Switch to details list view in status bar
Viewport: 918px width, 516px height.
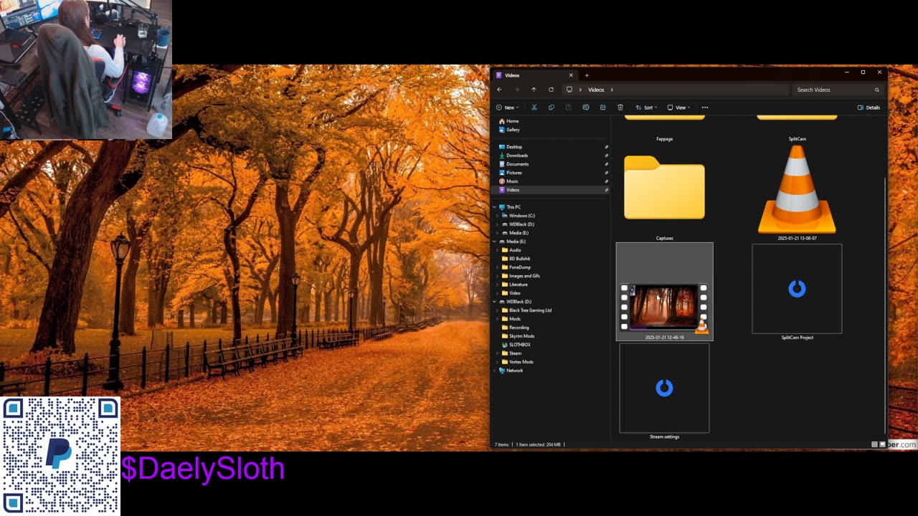coord(874,444)
